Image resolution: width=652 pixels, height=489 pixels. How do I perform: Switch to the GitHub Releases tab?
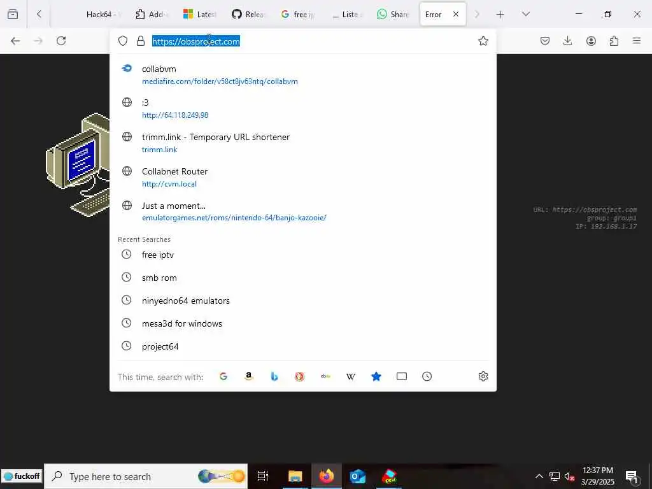(248, 14)
